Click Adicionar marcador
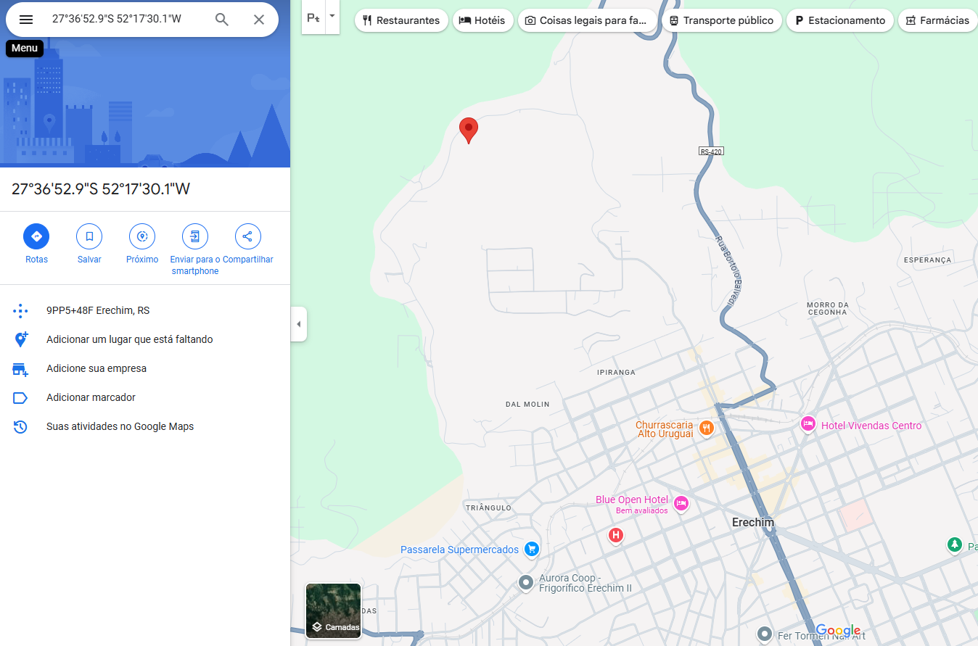 [145, 397]
